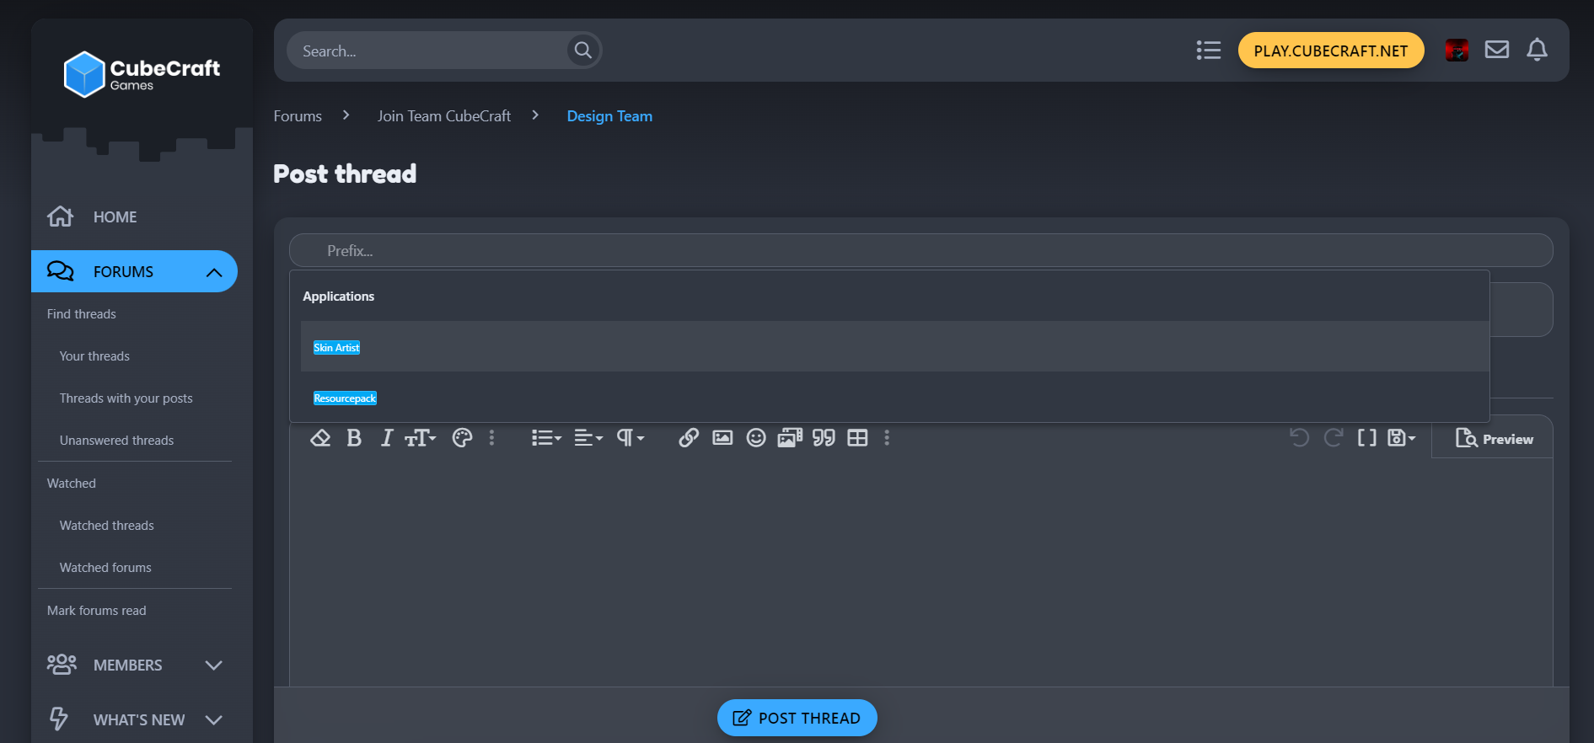Open Watched link in sidebar
Image resolution: width=1594 pixels, height=743 pixels.
pos(72,483)
